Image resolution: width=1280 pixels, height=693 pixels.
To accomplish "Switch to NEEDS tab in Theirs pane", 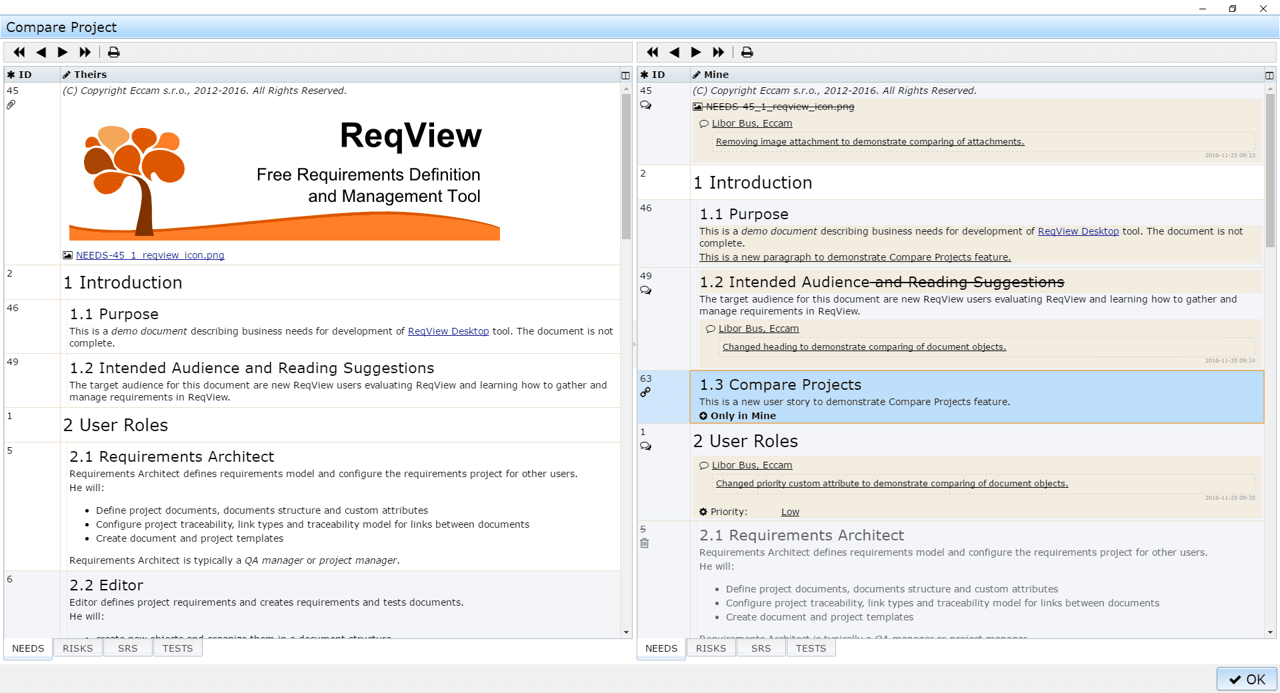I will 28,648.
